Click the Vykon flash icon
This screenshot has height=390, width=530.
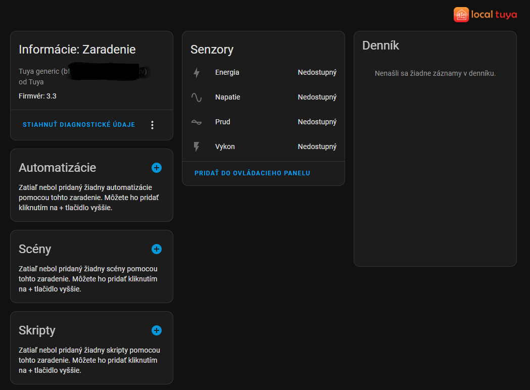tap(197, 147)
